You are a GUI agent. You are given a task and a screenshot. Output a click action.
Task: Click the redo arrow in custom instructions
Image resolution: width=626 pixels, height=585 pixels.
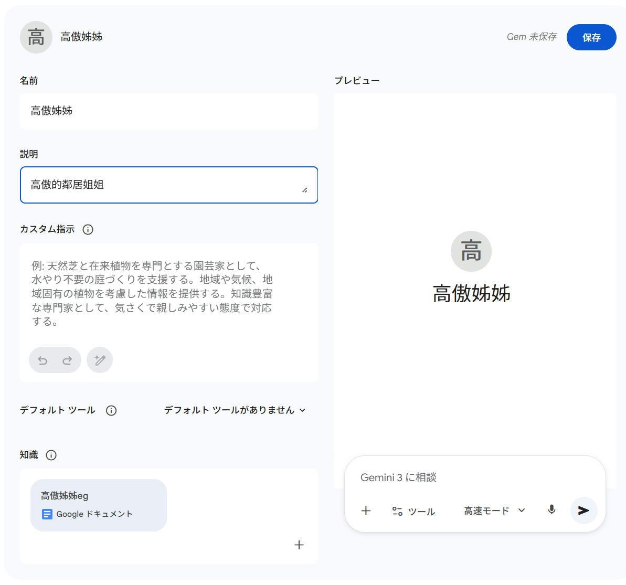click(67, 360)
